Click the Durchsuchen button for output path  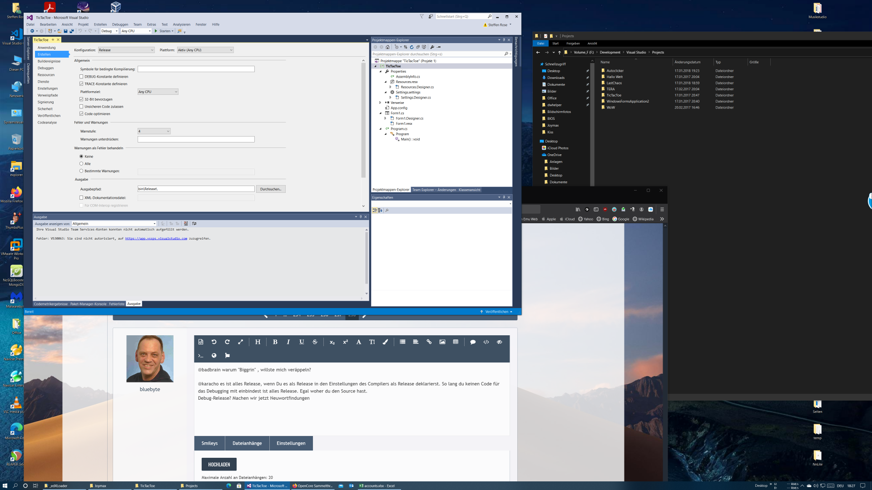[x=271, y=189]
